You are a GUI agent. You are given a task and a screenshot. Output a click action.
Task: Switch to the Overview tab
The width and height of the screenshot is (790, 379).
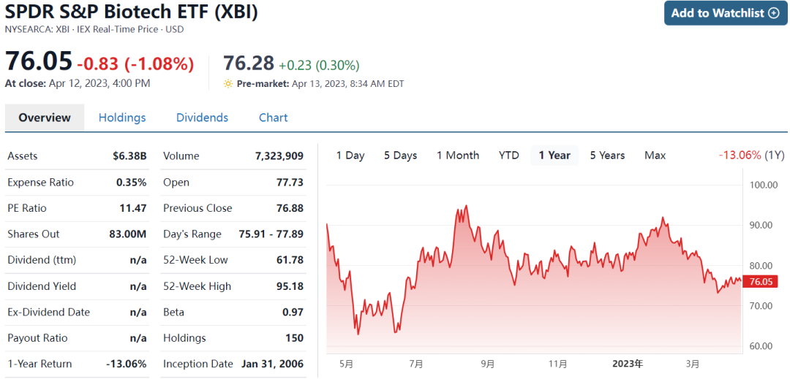pos(45,118)
